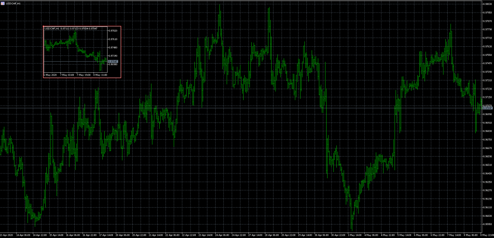494x238 pixels.
Task: Select the 13 Apr 2020 date on time axis
Action: point(7,236)
